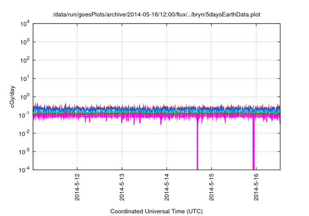Click the 10^-1 y-axis tick label

[24, 115]
